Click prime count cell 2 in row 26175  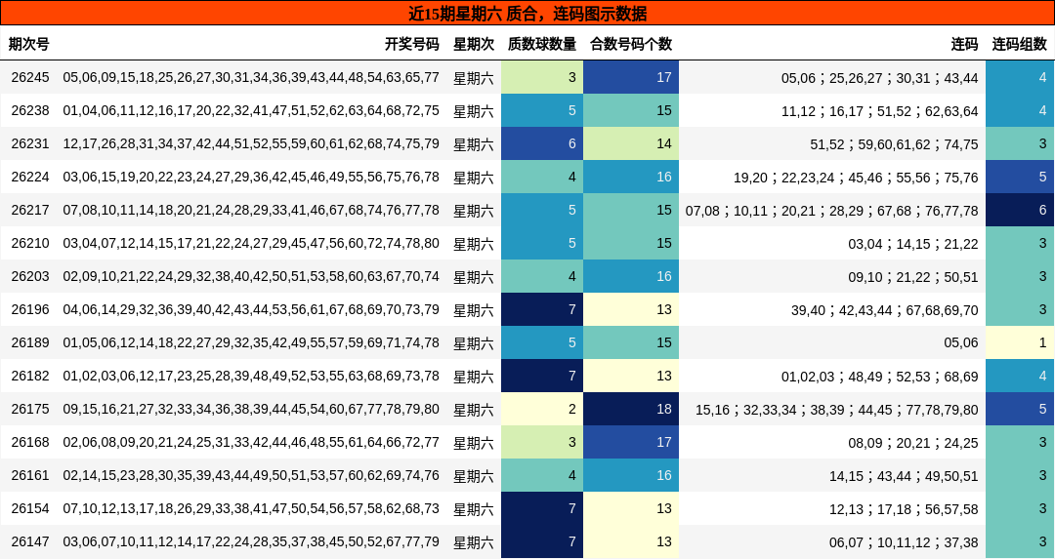click(x=542, y=409)
